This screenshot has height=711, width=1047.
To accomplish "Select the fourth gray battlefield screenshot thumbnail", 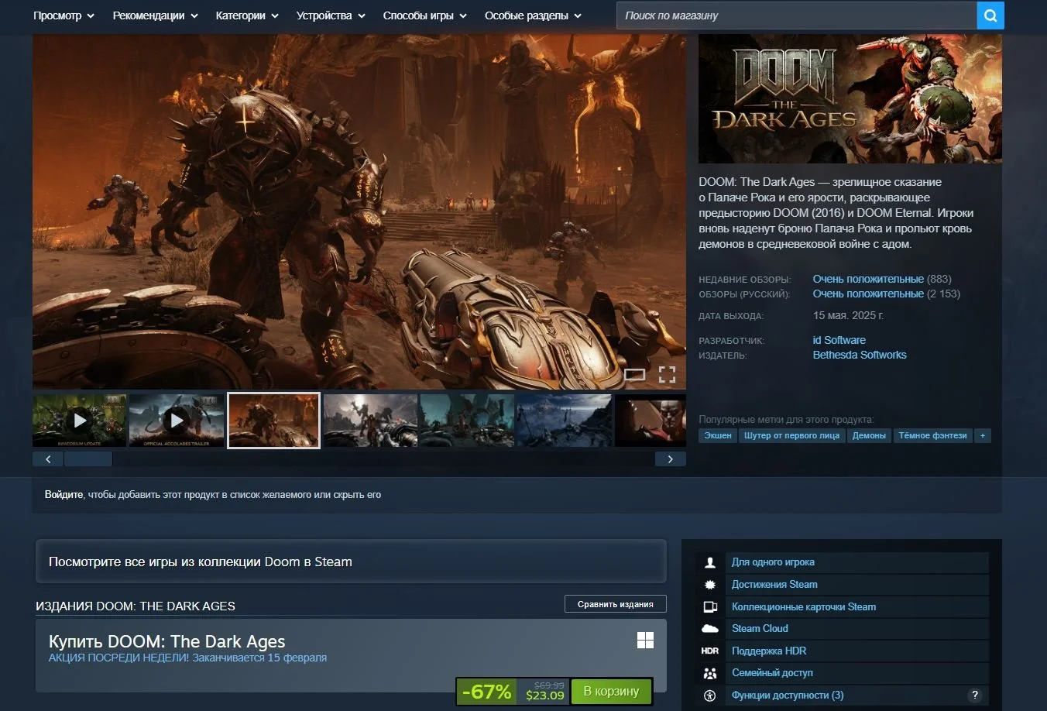I will pos(370,420).
